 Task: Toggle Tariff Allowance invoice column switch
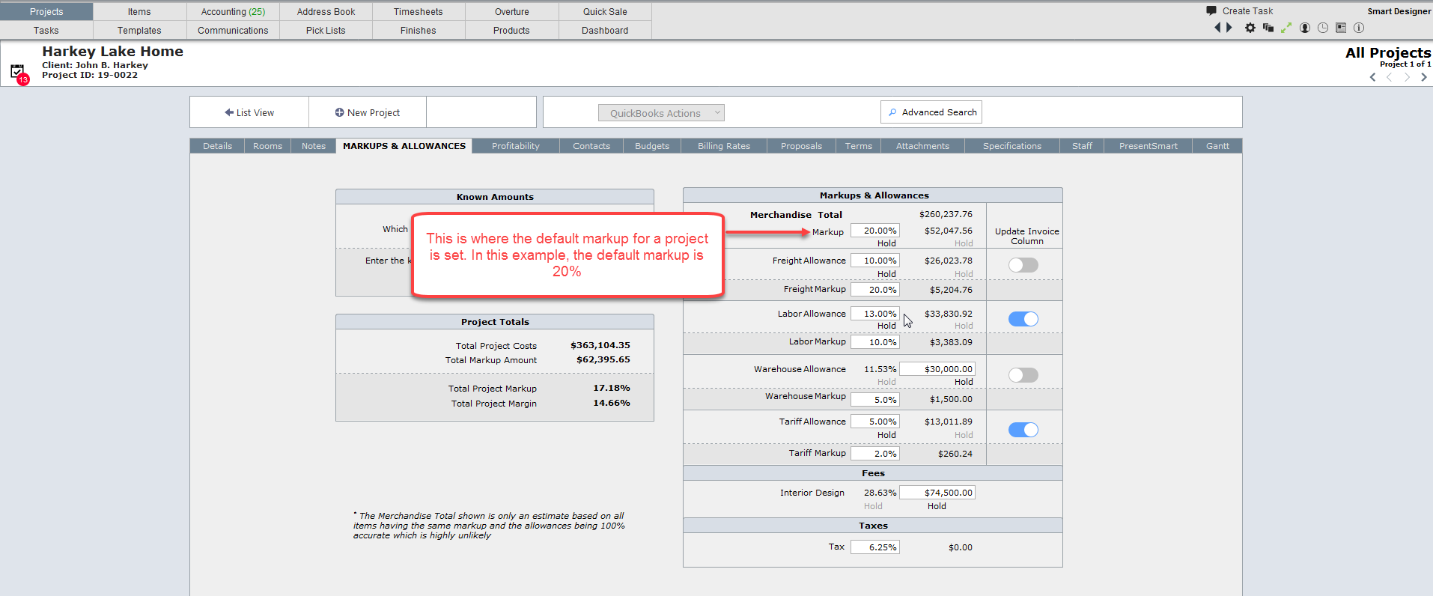(1023, 430)
